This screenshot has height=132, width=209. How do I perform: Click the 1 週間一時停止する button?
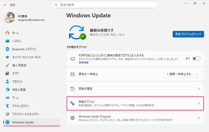179,74
